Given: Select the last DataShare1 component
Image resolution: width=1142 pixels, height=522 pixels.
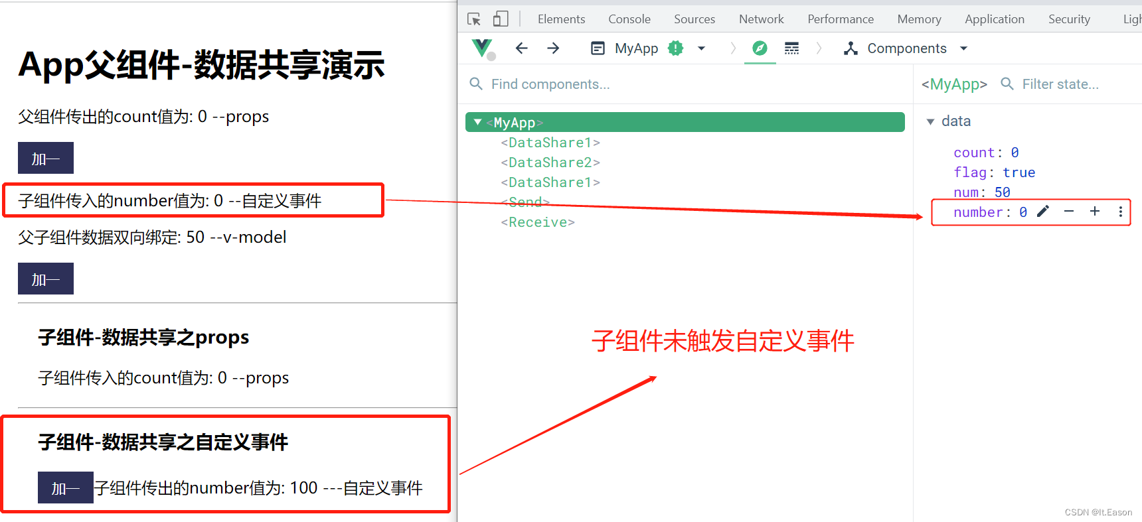Looking at the screenshot, I should pyautogui.click(x=550, y=182).
